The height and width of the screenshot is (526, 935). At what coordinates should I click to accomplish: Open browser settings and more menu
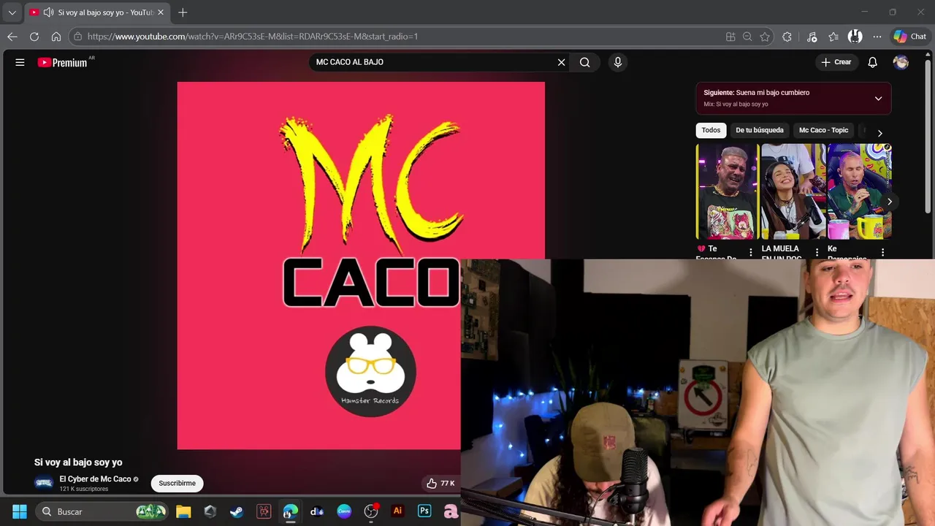pyautogui.click(x=877, y=37)
